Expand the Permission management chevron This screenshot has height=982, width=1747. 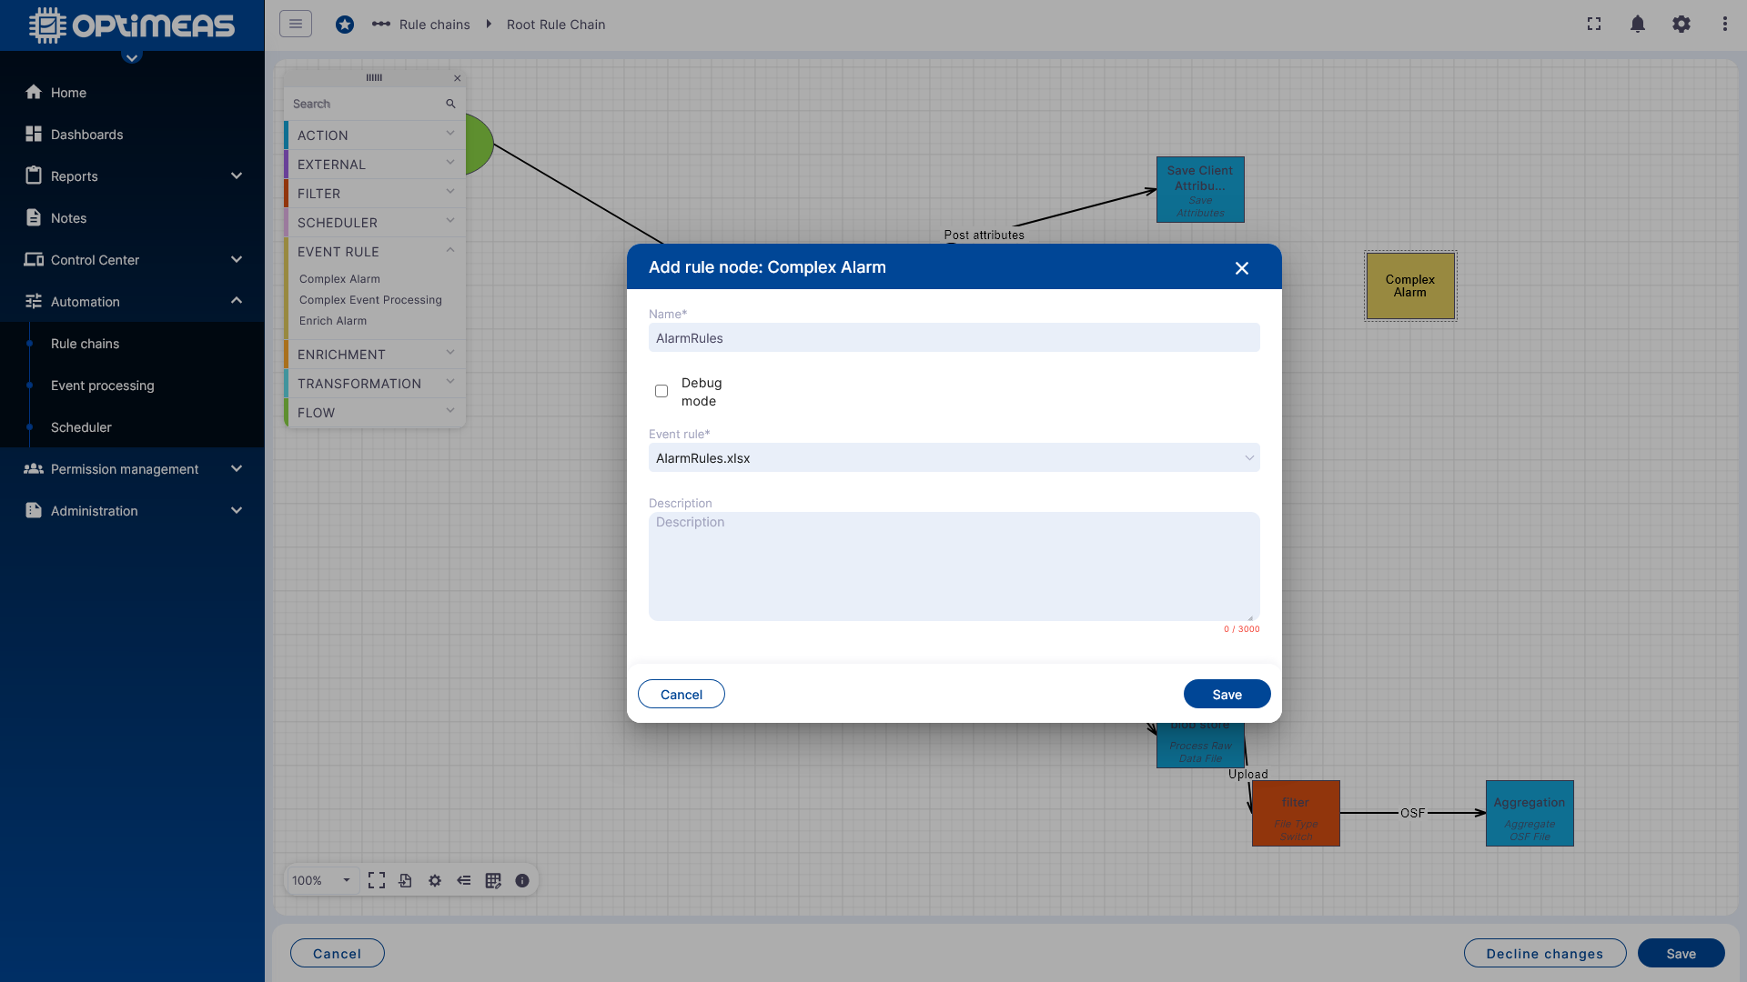coord(237,468)
